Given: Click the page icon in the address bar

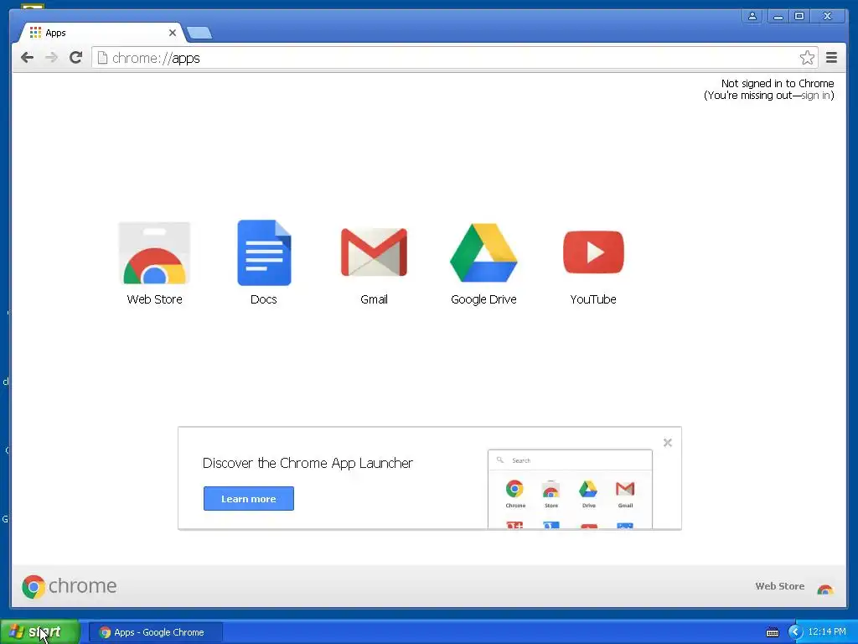Looking at the screenshot, I should tap(102, 58).
